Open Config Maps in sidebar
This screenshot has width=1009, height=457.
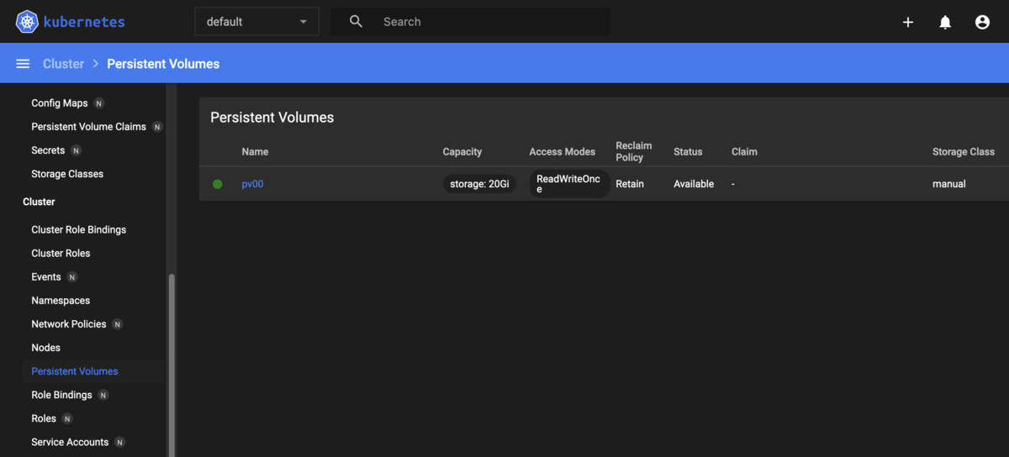[60, 103]
